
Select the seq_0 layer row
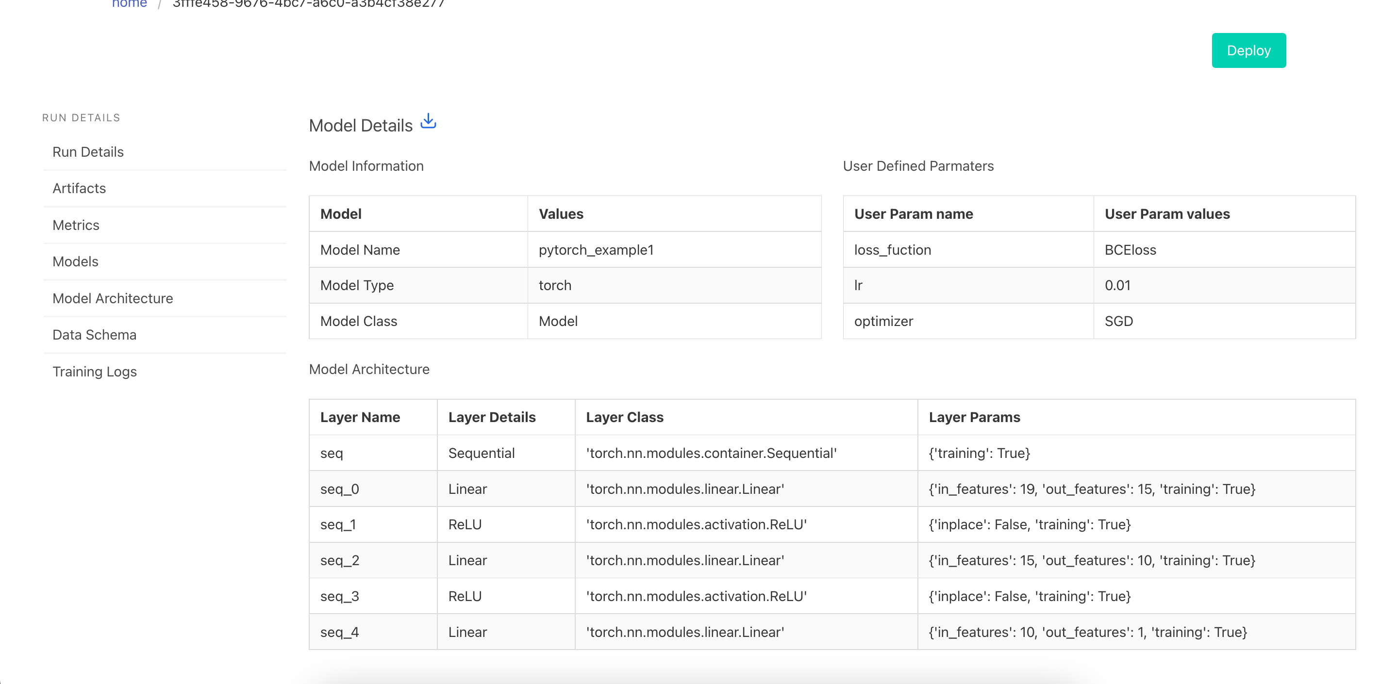tap(339, 489)
